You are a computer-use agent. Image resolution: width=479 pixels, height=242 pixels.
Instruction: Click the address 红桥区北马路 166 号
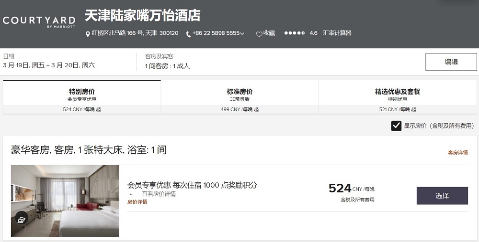point(135,33)
